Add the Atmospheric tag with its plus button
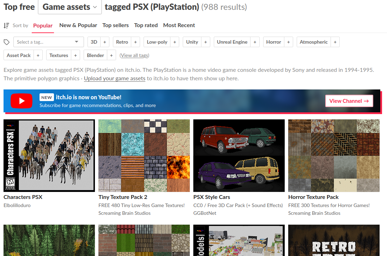 pos(335,42)
